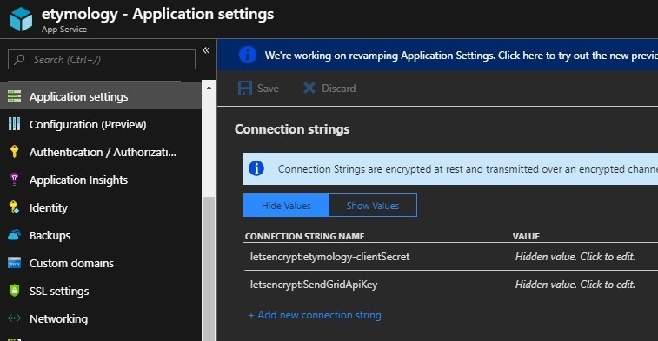The height and width of the screenshot is (341, 658).
Task: Click the App Service subtitle text
Action: [64, 30]
